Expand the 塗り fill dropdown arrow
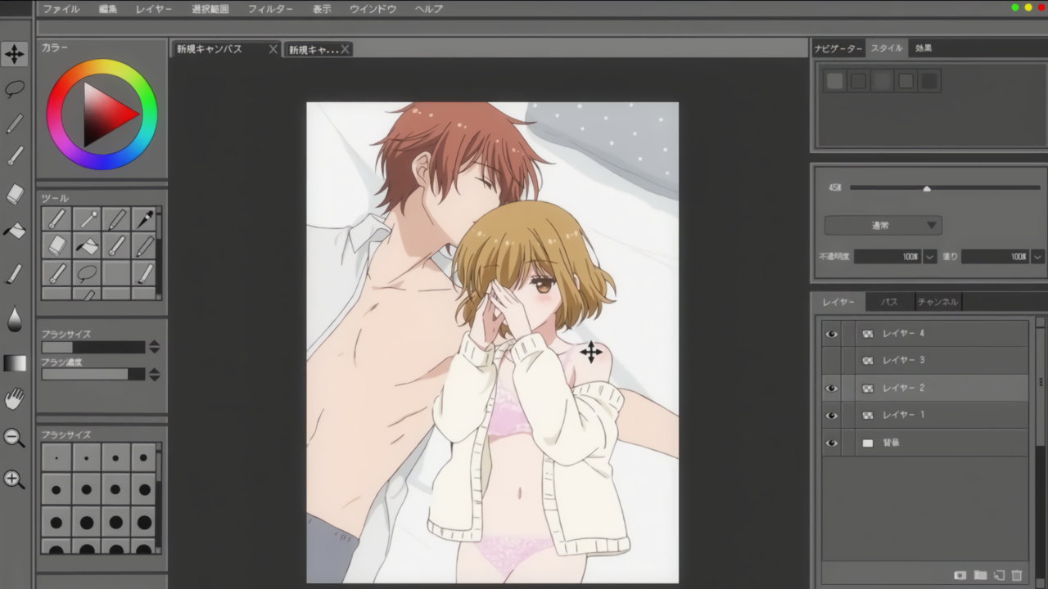Screen dimensions: 1048x589 (1037, 257)
